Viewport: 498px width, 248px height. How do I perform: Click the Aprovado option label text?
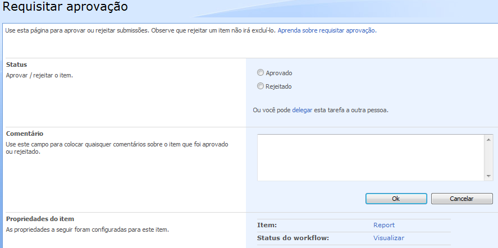[x=278, y=73]
